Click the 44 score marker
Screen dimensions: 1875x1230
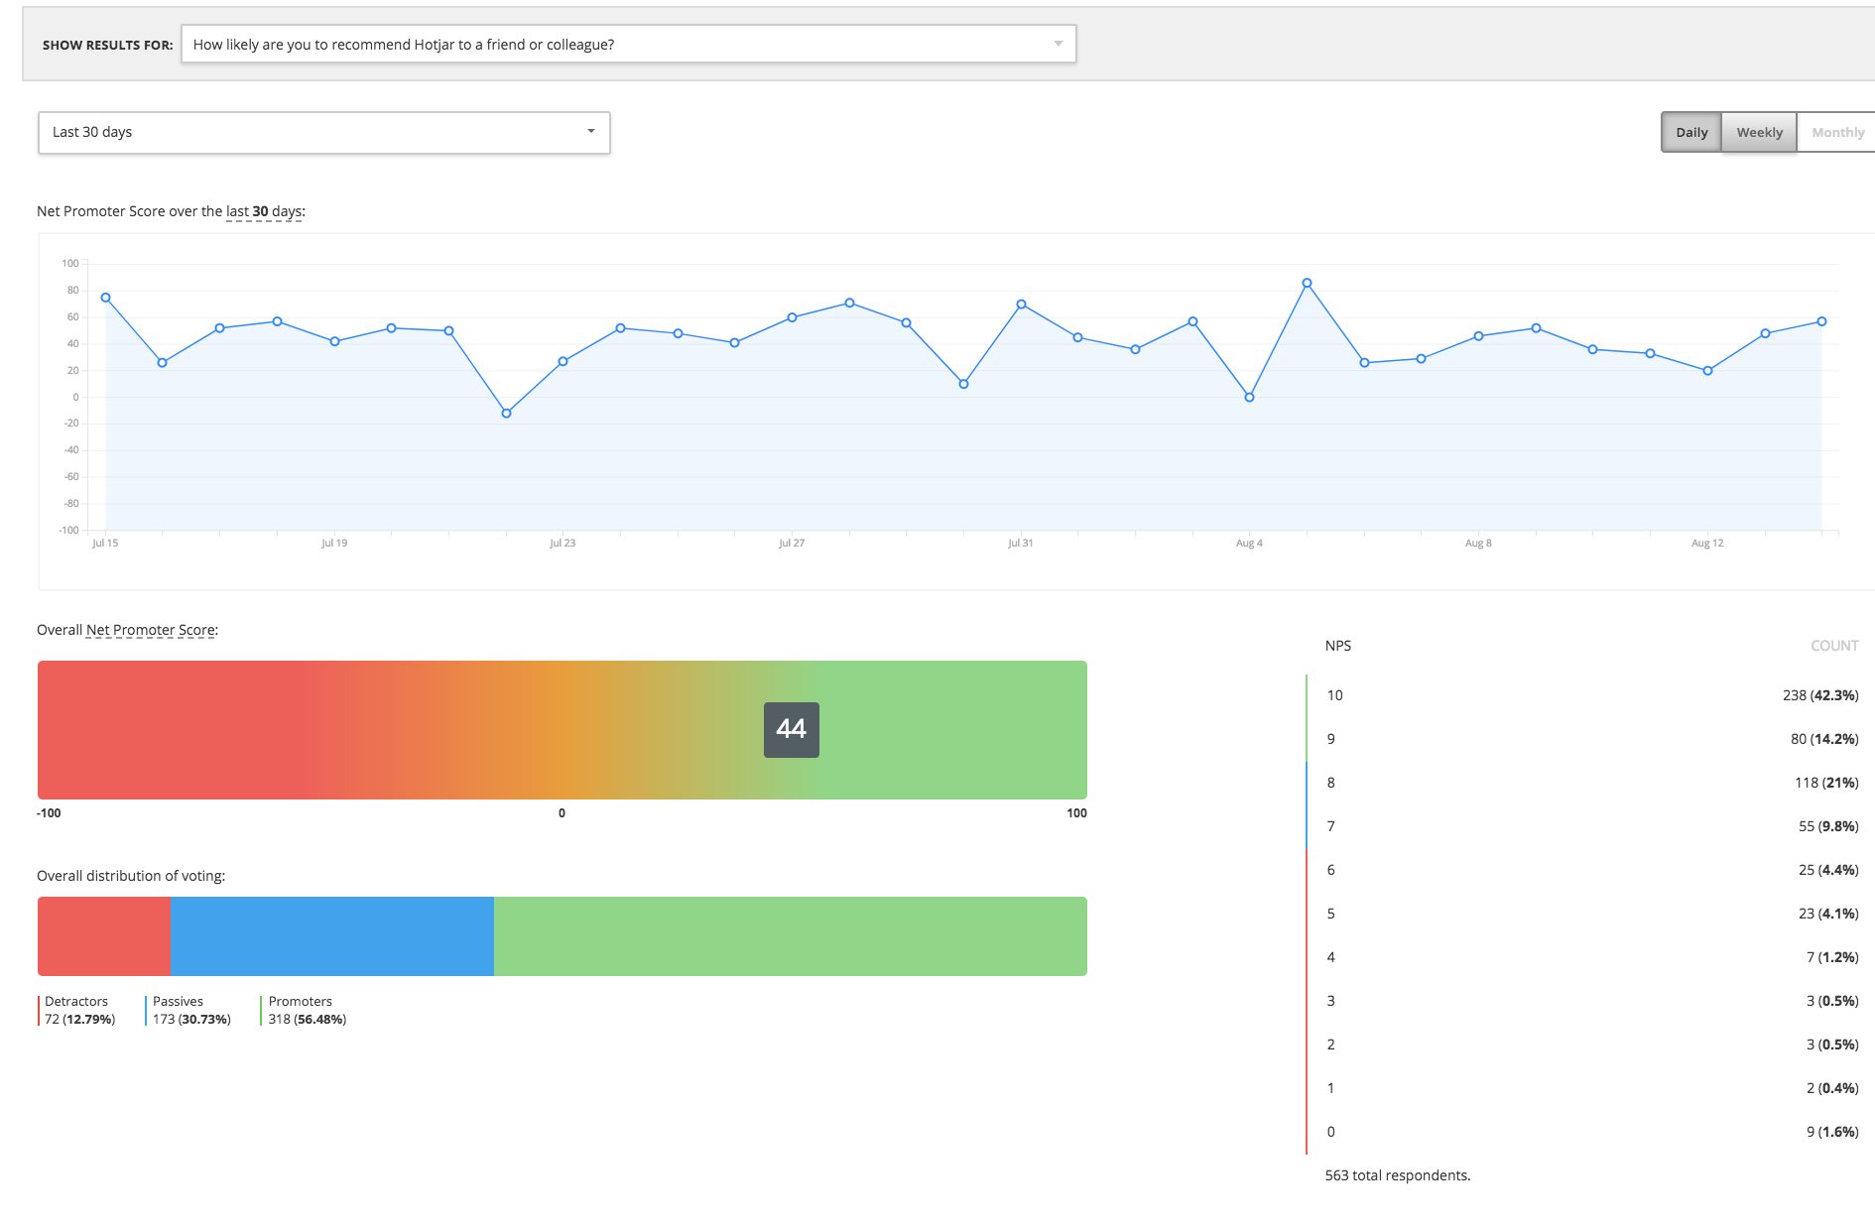tap(791, 730)
